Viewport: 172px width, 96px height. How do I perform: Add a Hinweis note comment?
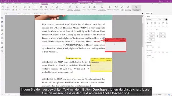pos(25,8)
